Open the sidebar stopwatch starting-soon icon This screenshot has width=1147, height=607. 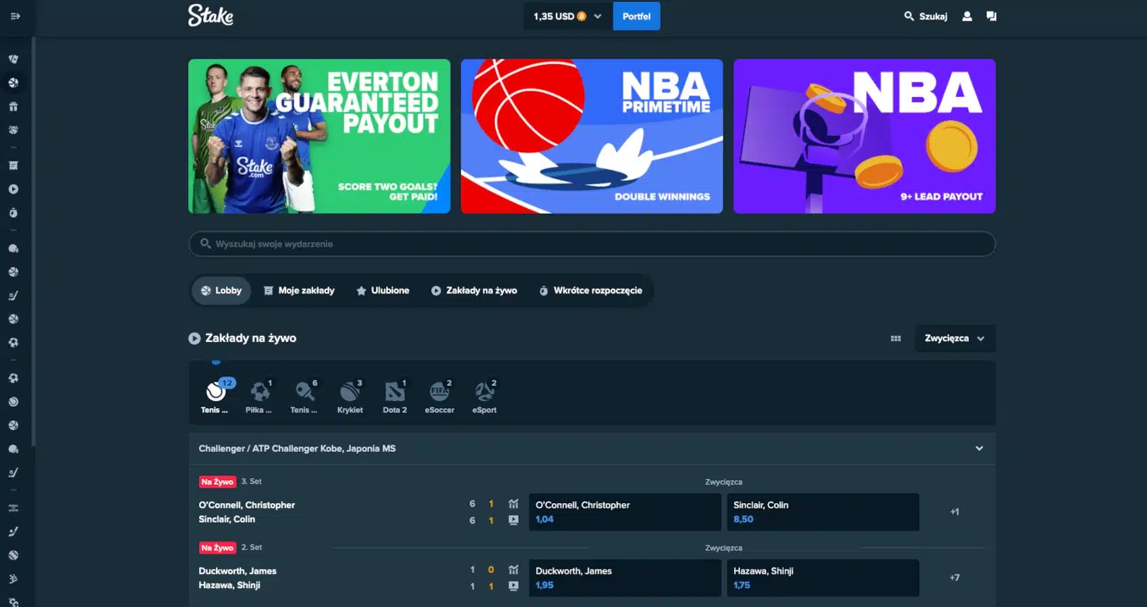coord(13,213)
